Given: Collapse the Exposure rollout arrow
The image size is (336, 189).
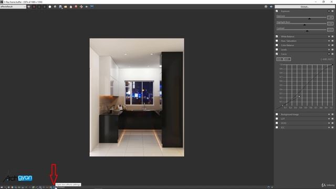Looking at the screenshot, I should click(329, 11).
